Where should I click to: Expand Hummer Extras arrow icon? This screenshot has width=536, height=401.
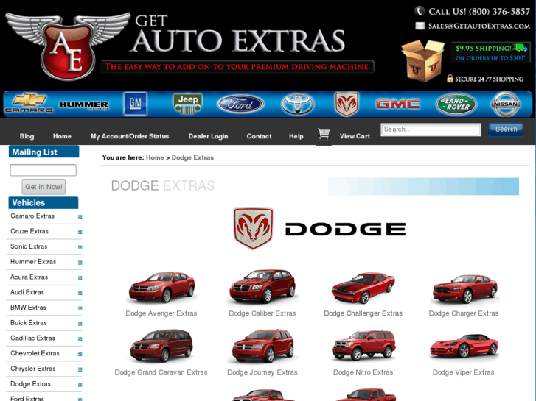(80, 263)
